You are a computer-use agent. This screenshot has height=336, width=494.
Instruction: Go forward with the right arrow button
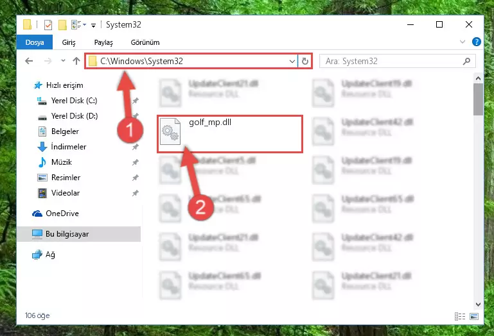pyautogui.click(x=48, y=61)
